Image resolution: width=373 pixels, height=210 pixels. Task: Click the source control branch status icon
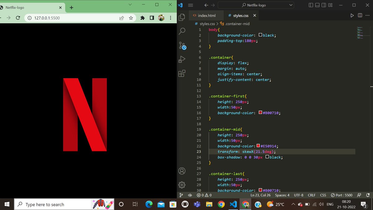pyautogui.click(x=181, y=195)
